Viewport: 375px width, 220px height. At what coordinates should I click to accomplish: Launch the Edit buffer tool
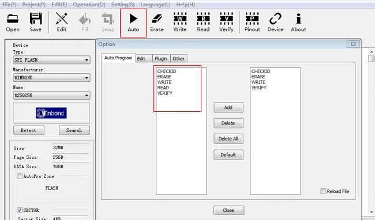(62, 22)
